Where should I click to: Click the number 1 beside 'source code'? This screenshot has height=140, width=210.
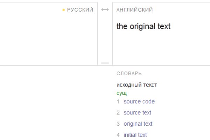[x=118, y=102]
